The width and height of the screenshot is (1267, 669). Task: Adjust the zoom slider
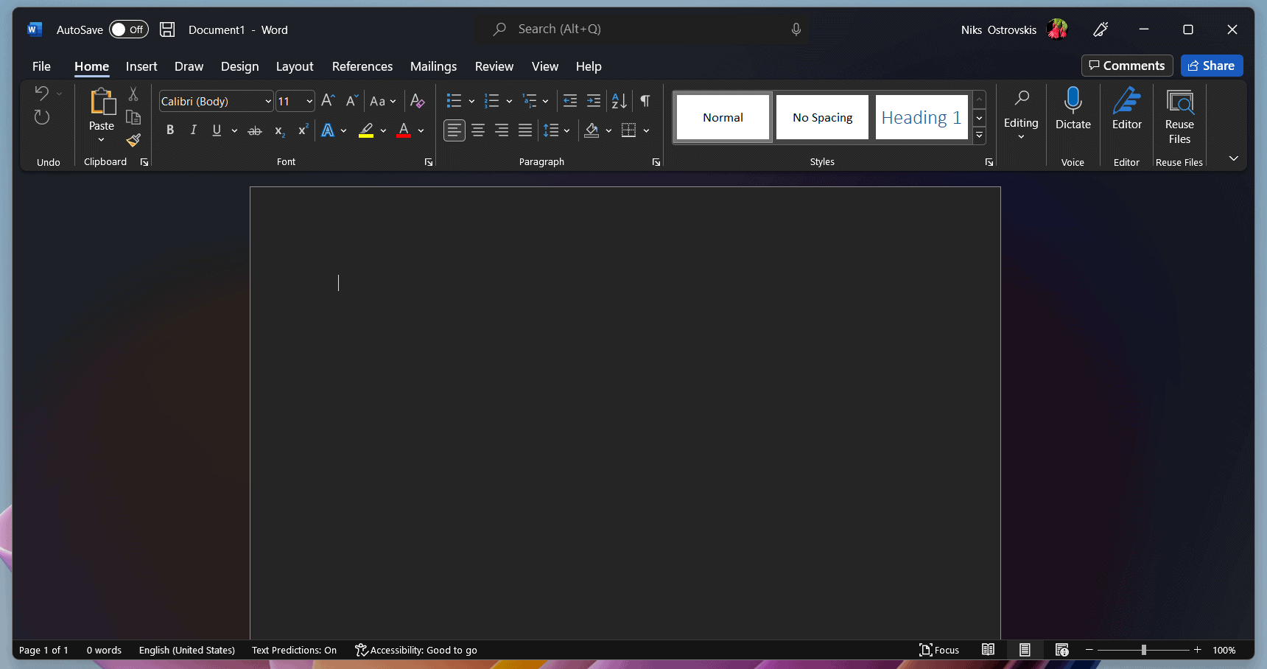(1144, 650)
